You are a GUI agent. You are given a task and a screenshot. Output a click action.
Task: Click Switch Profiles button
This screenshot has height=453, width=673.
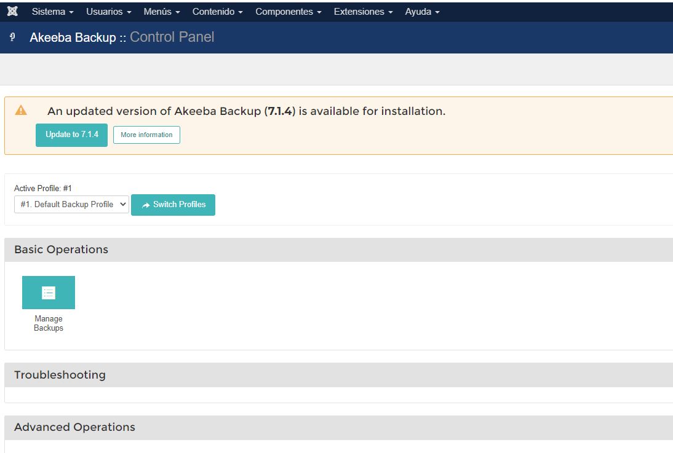pos(173,205)
